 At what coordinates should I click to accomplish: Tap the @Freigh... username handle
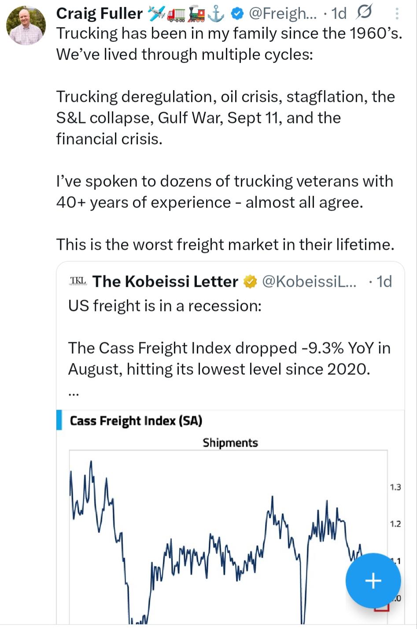pos(282,14)
